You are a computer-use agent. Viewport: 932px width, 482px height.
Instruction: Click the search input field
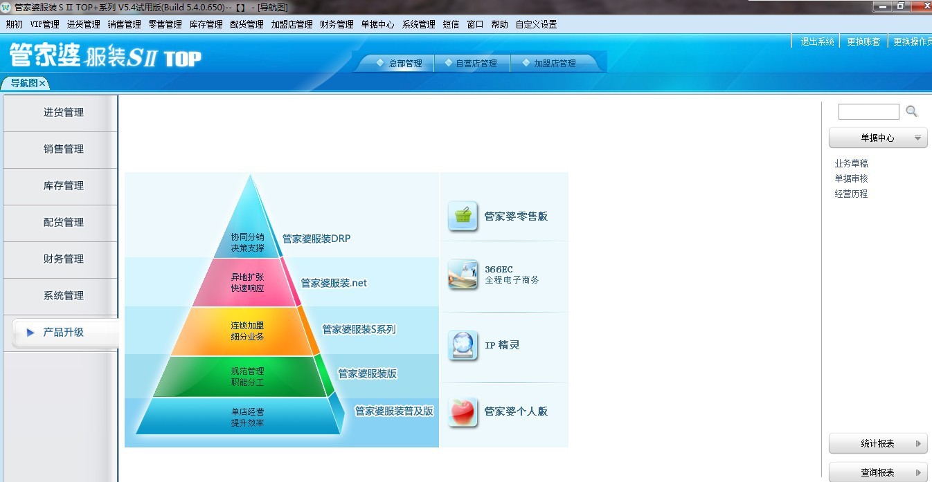[868, 111]
